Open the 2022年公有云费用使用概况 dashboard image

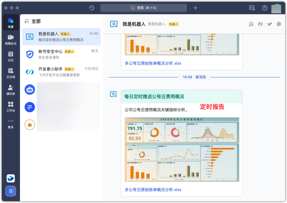[x=182, y=150]
